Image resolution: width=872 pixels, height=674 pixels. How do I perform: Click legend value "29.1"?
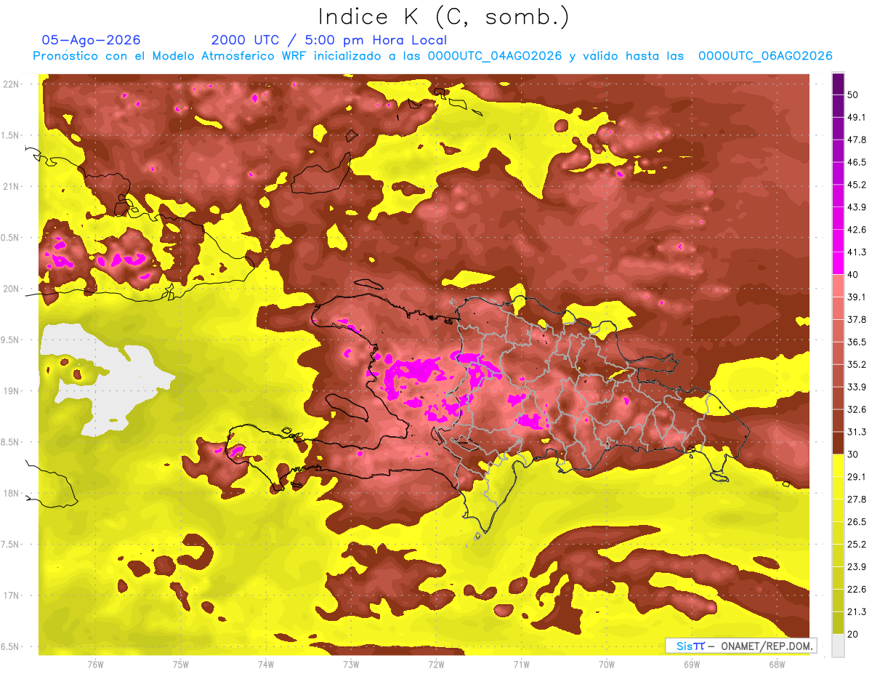(x=856, y=477)
